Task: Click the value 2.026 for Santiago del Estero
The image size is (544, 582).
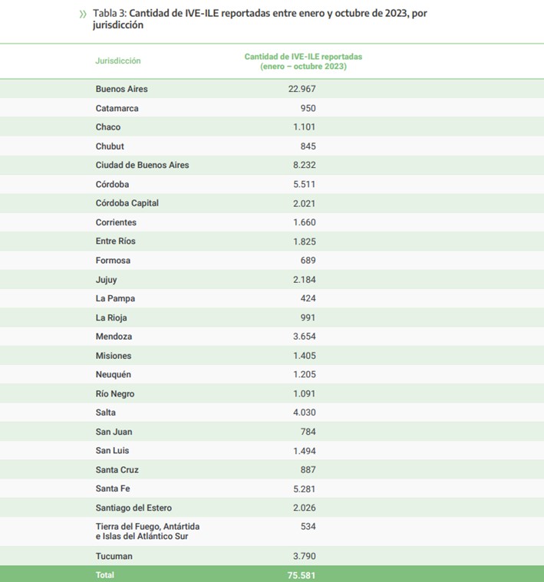Action: [x=304, y=508]
